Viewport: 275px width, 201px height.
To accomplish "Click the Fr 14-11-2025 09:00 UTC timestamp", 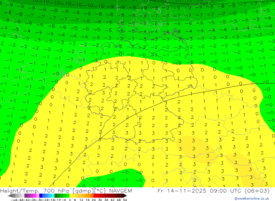I will [213, 191].
